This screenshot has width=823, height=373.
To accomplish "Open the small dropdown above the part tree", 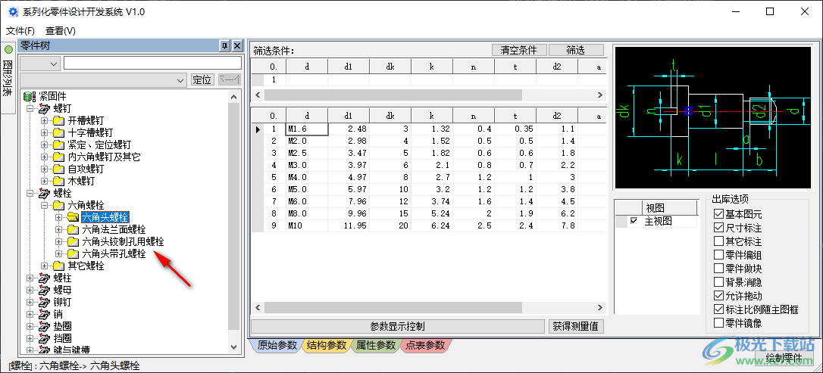I will (40, 64).
